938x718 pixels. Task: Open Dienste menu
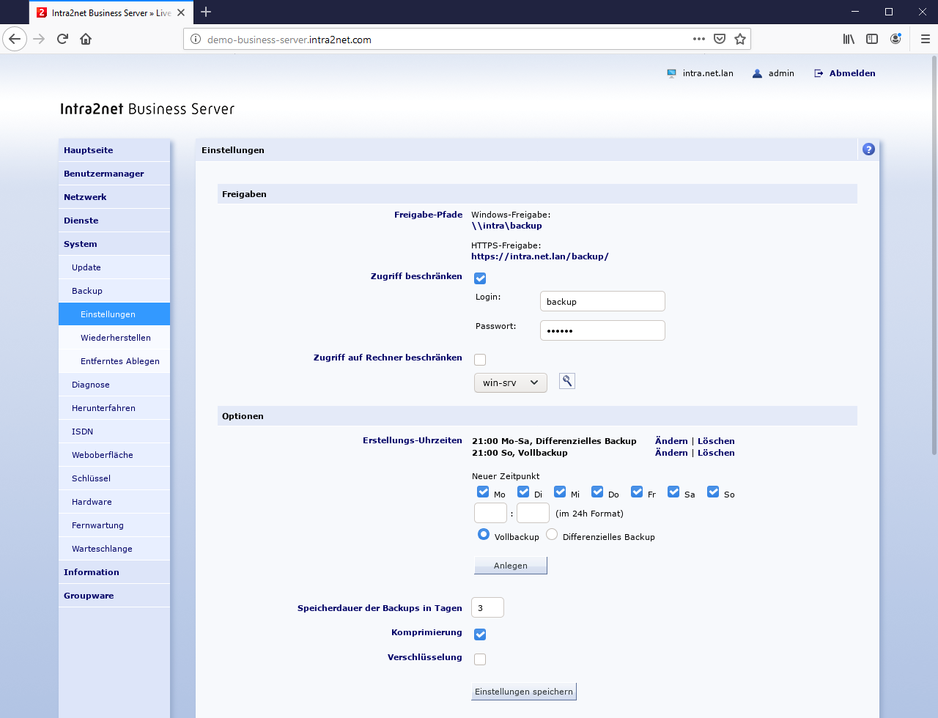point(114,221)
